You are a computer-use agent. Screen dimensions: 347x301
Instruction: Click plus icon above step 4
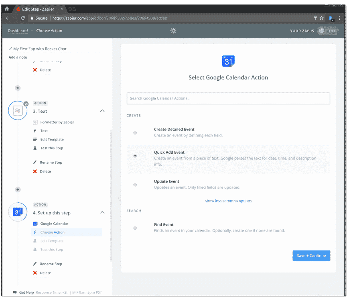tap(18, 189)
